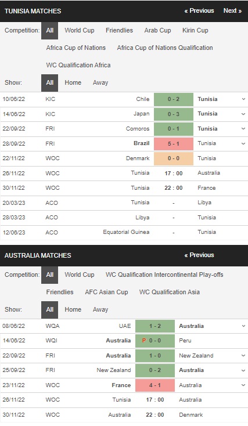
Task: Open previous Australia matches
Action: click(199, 255)
